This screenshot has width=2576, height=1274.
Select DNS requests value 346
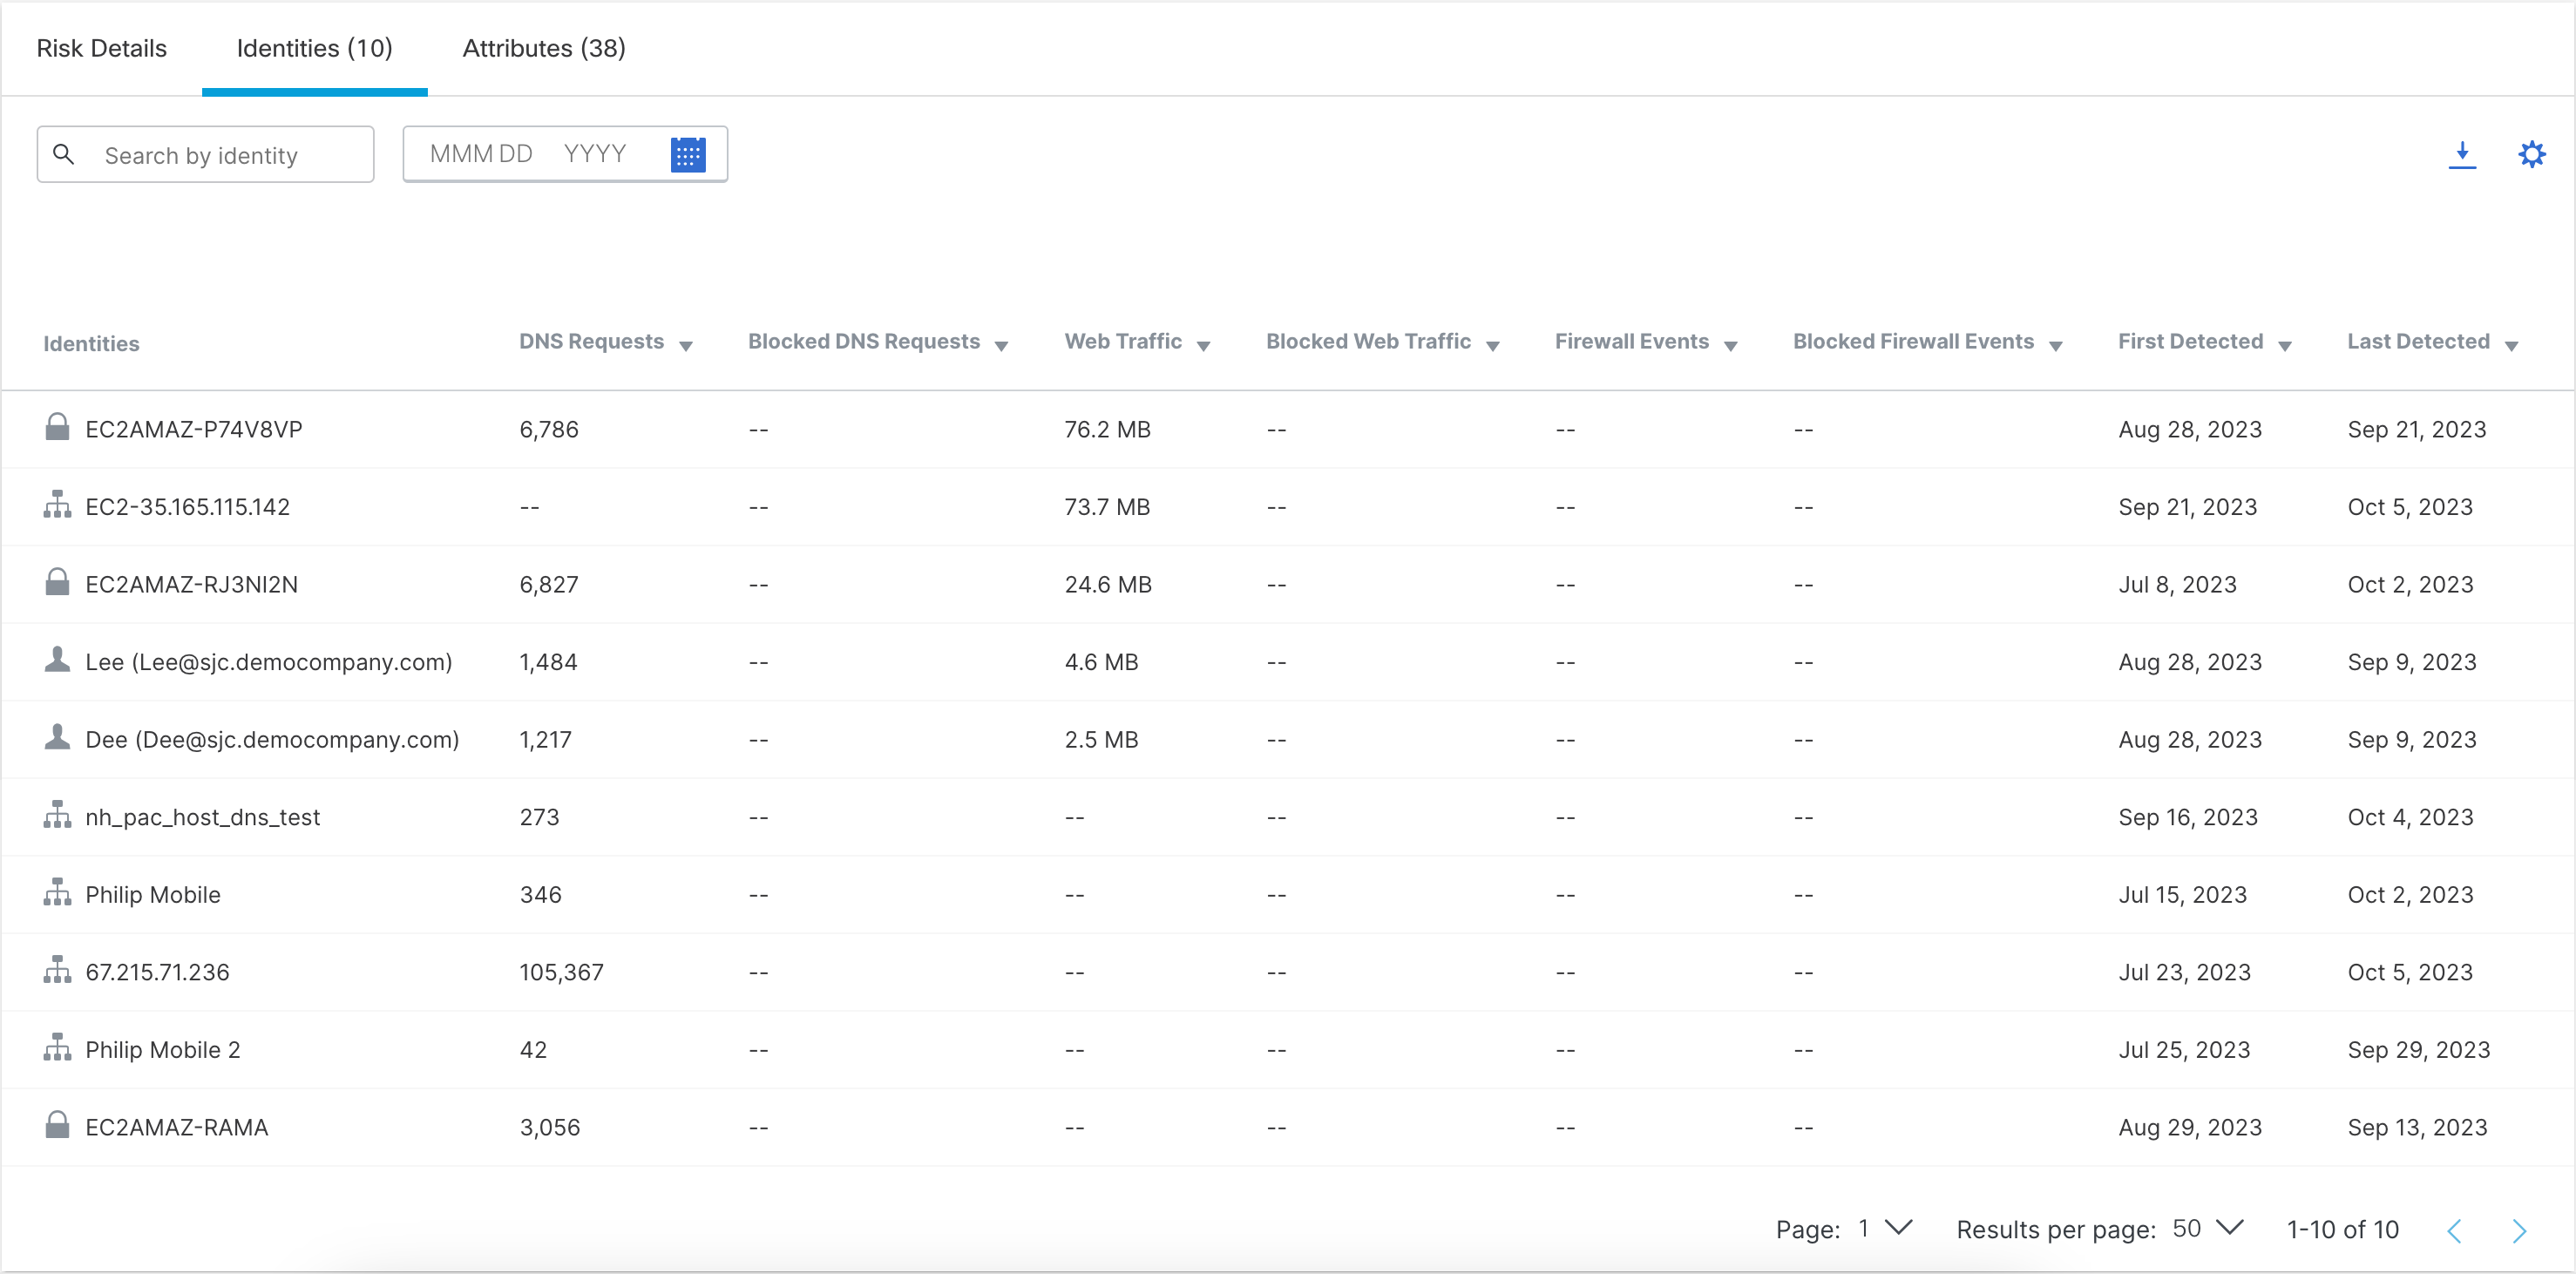(541, 894)
